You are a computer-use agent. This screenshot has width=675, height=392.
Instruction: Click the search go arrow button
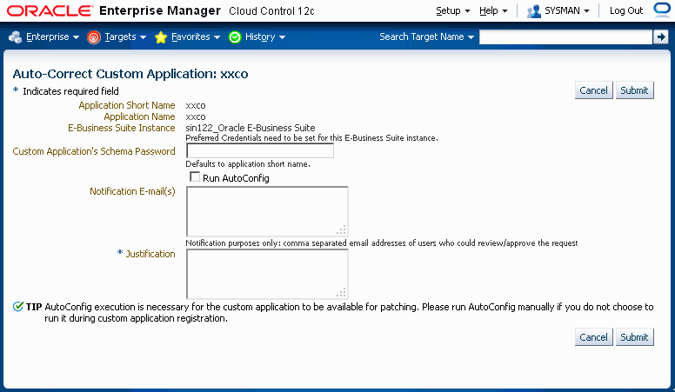click(x=660, y=37)
